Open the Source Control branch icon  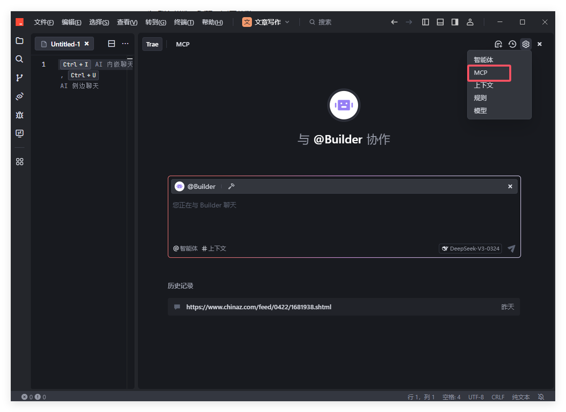coord(20,78)
